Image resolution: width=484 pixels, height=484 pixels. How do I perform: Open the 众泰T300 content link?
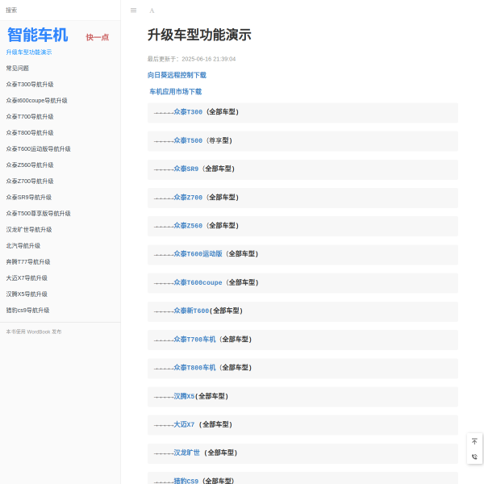[x=188, y=112]
